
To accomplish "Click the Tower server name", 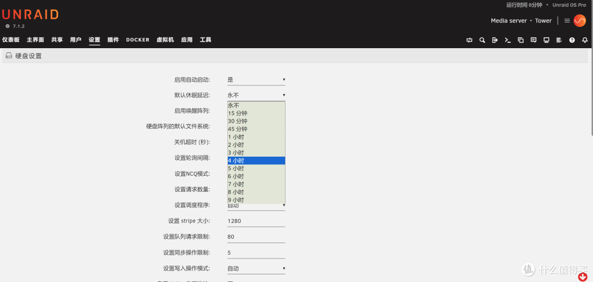I will coord(543,21).
